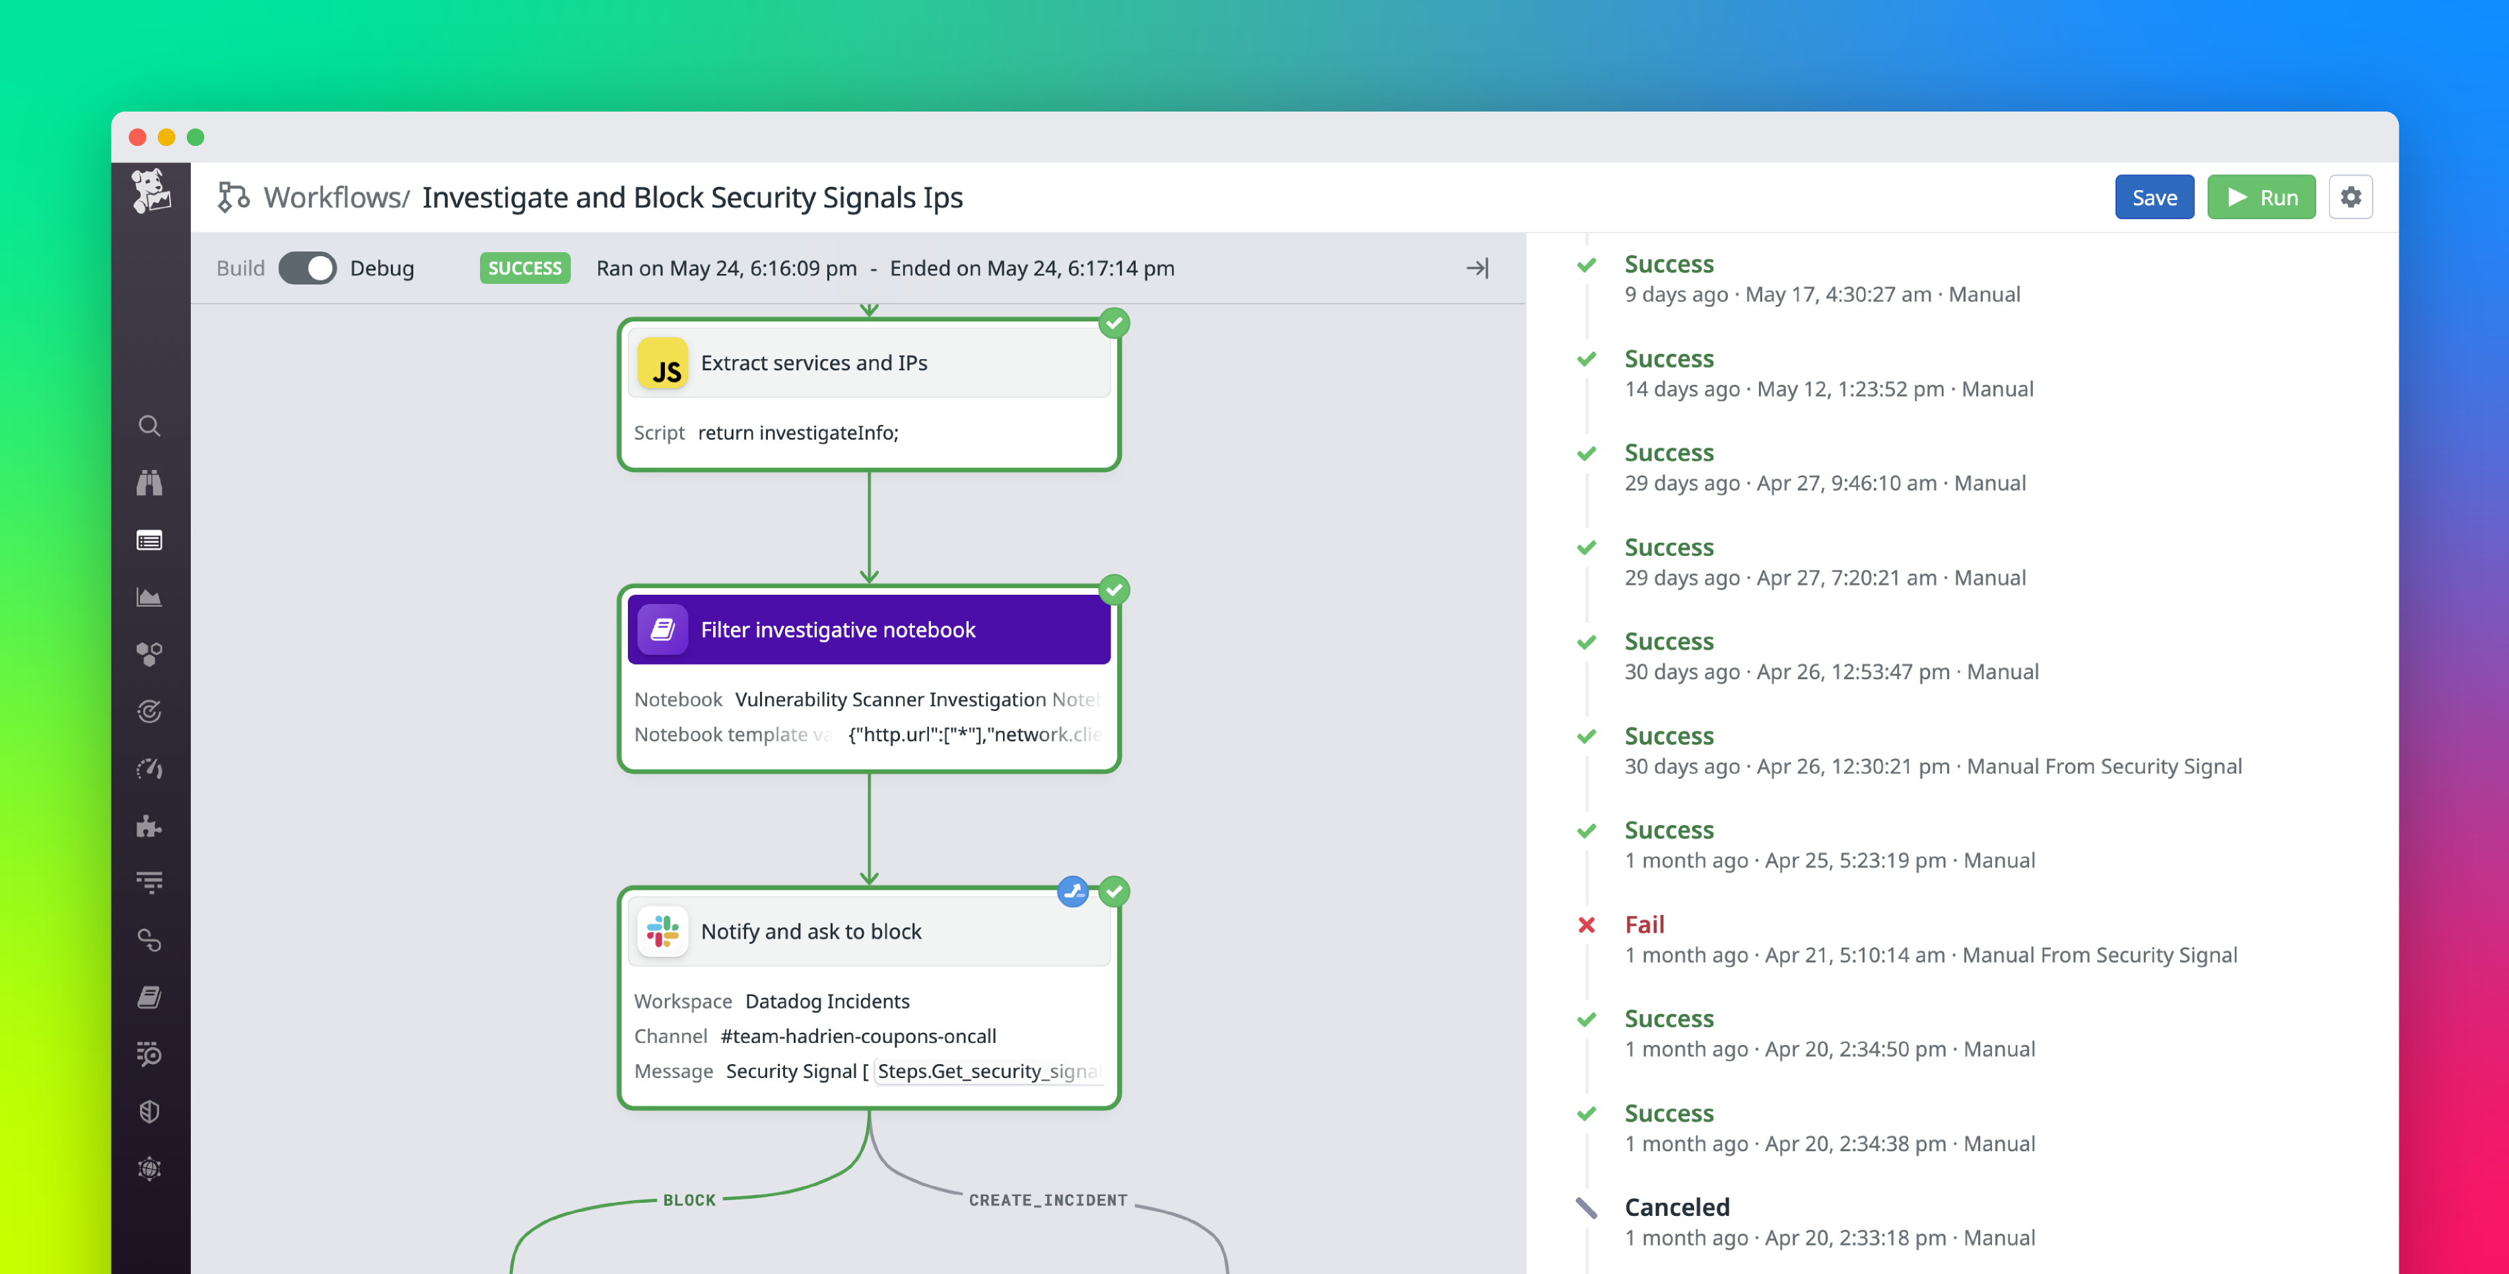Collapse the run history panel with arrow icon
The width and height of the screenshot is (2509, 1274).
[x=1478, y=268]
